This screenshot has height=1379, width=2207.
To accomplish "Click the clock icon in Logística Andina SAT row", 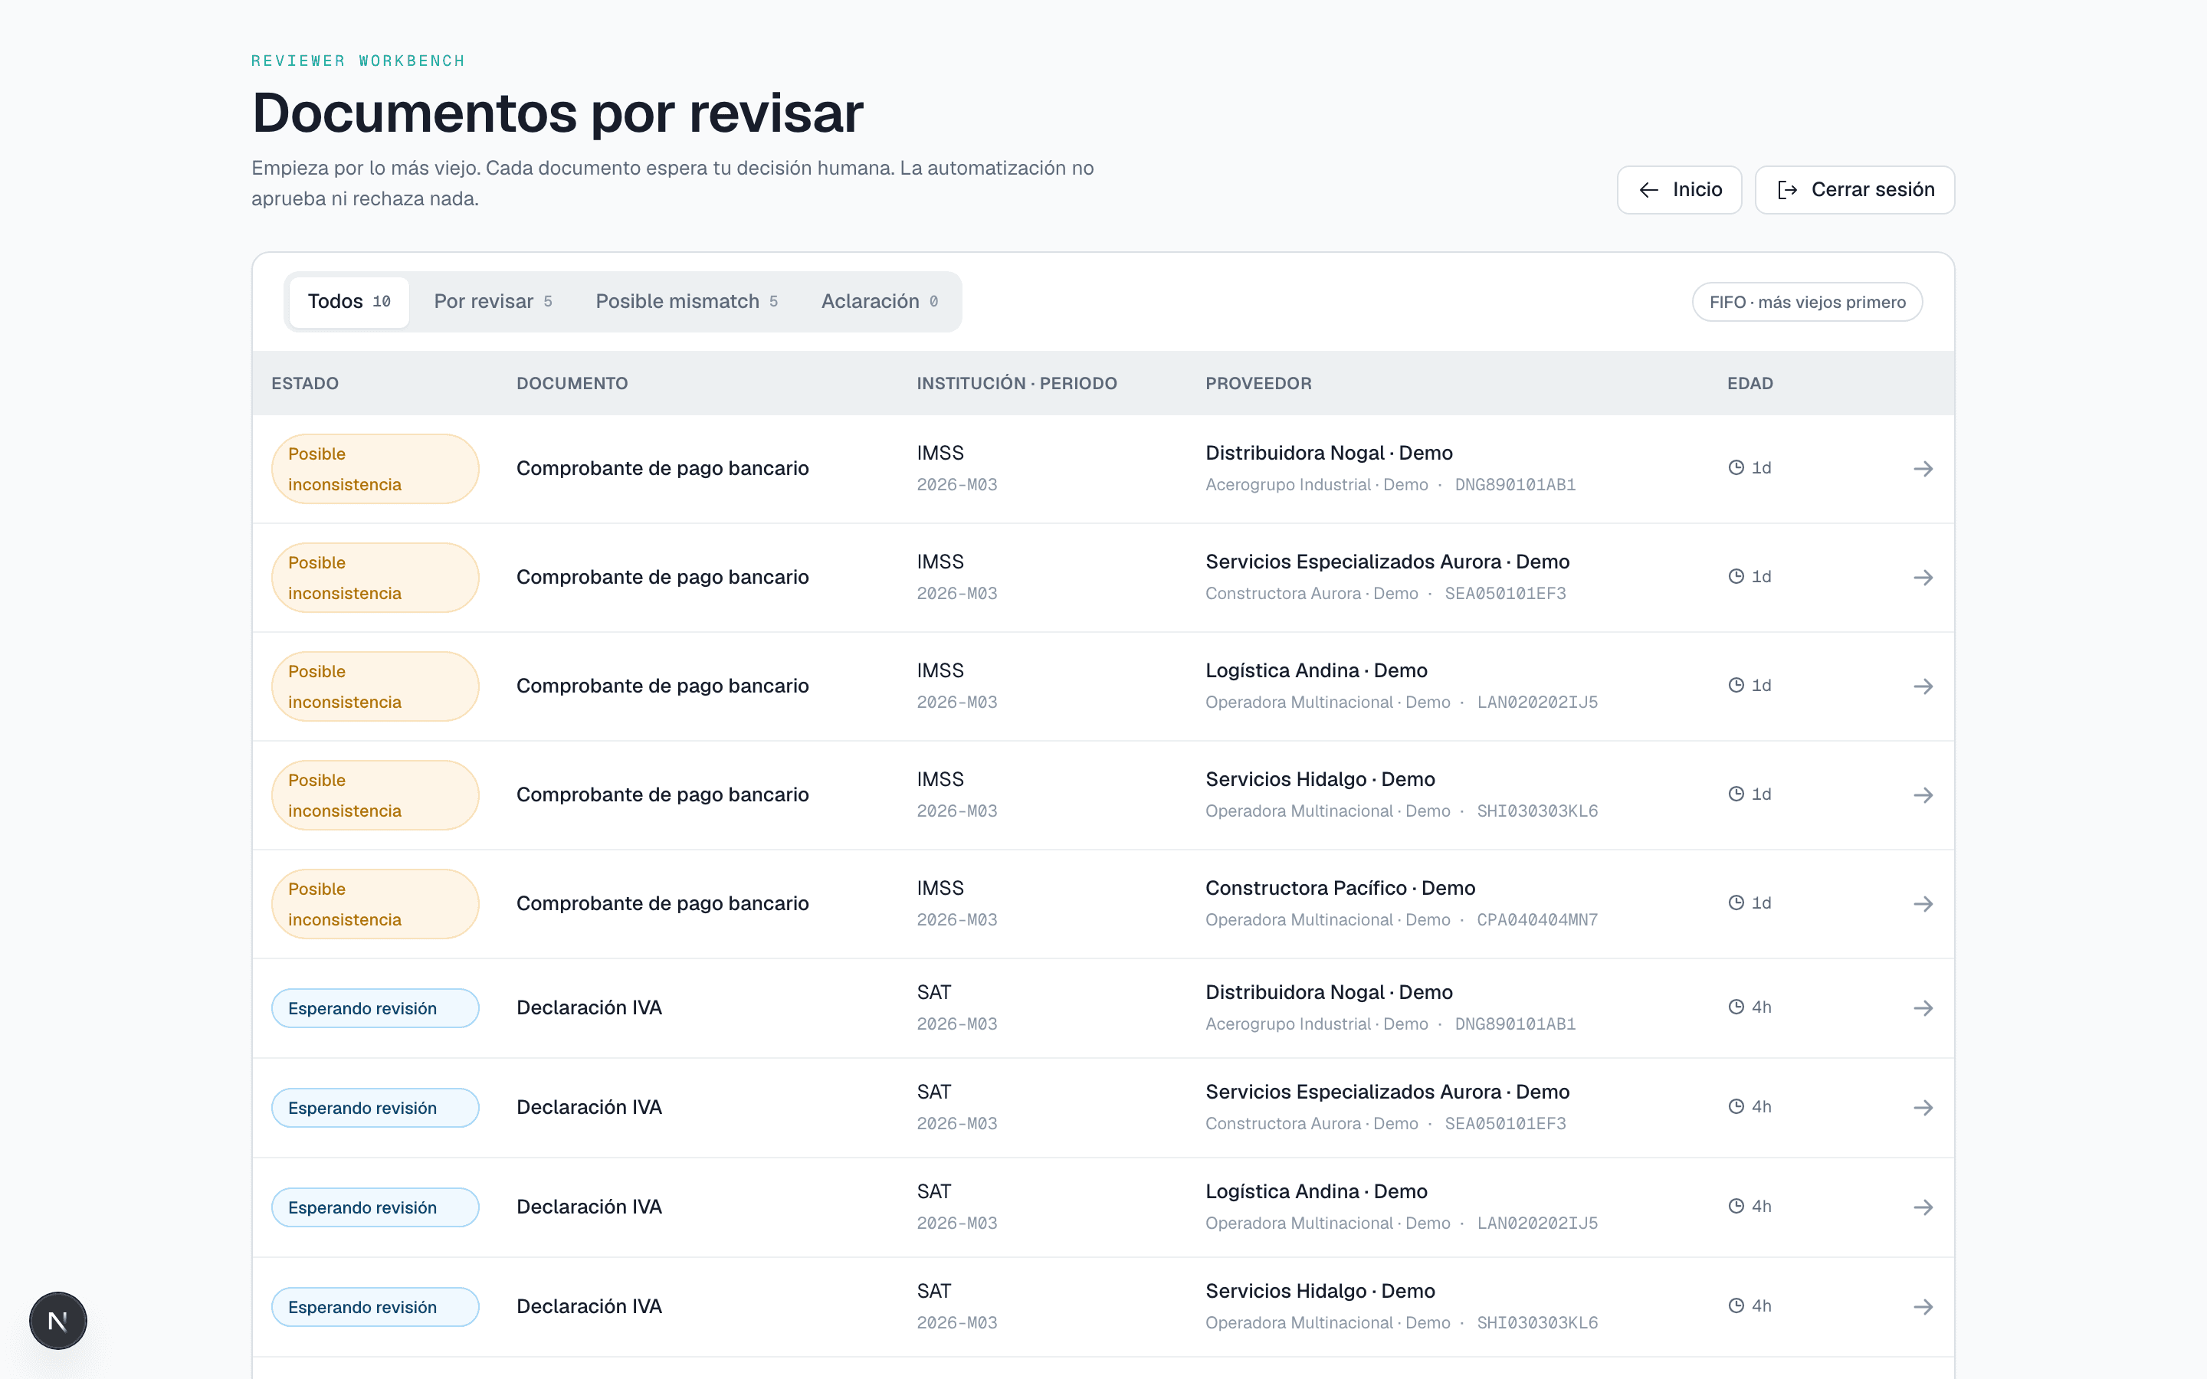I will [x=1736, y=1206].
